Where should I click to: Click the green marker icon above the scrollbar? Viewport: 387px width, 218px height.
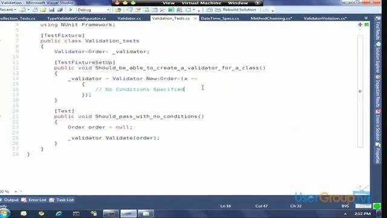pyautogui.click(x=367, y=25)
